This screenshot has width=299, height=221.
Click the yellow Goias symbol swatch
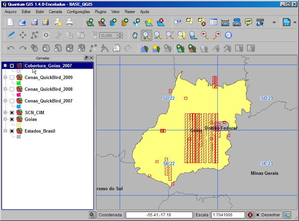click(x=19, y=125)
